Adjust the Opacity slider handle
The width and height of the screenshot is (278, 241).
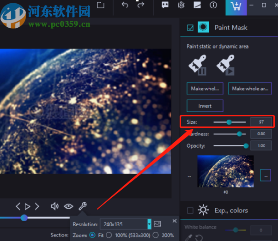pos(246,146)
